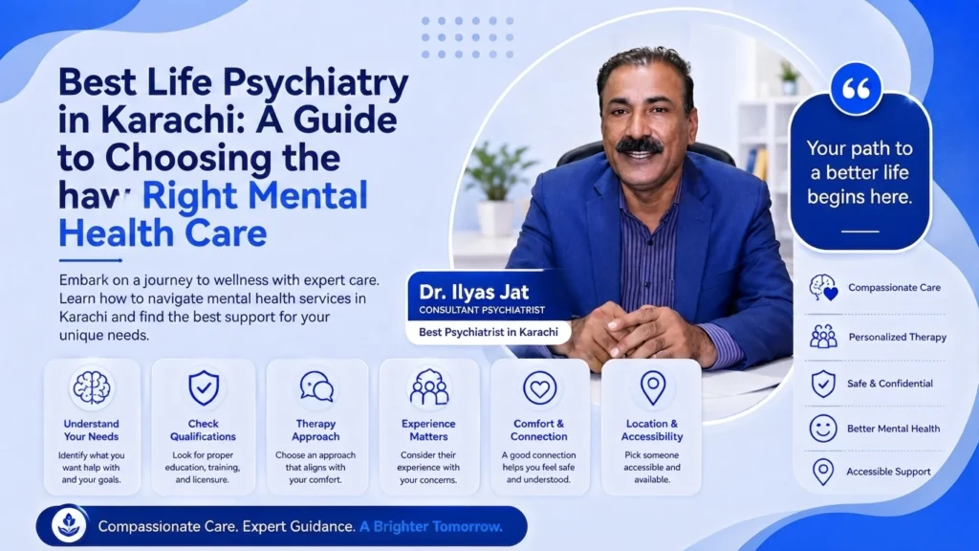Click the 'Your path to a better life' quote

(859, 172)
